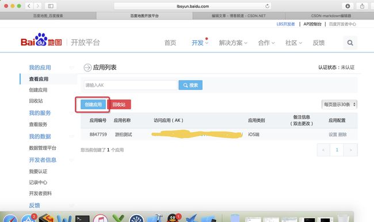The image size is (374, 222).
Task: Launch Terminal from the dock
Action: (82, 219)
